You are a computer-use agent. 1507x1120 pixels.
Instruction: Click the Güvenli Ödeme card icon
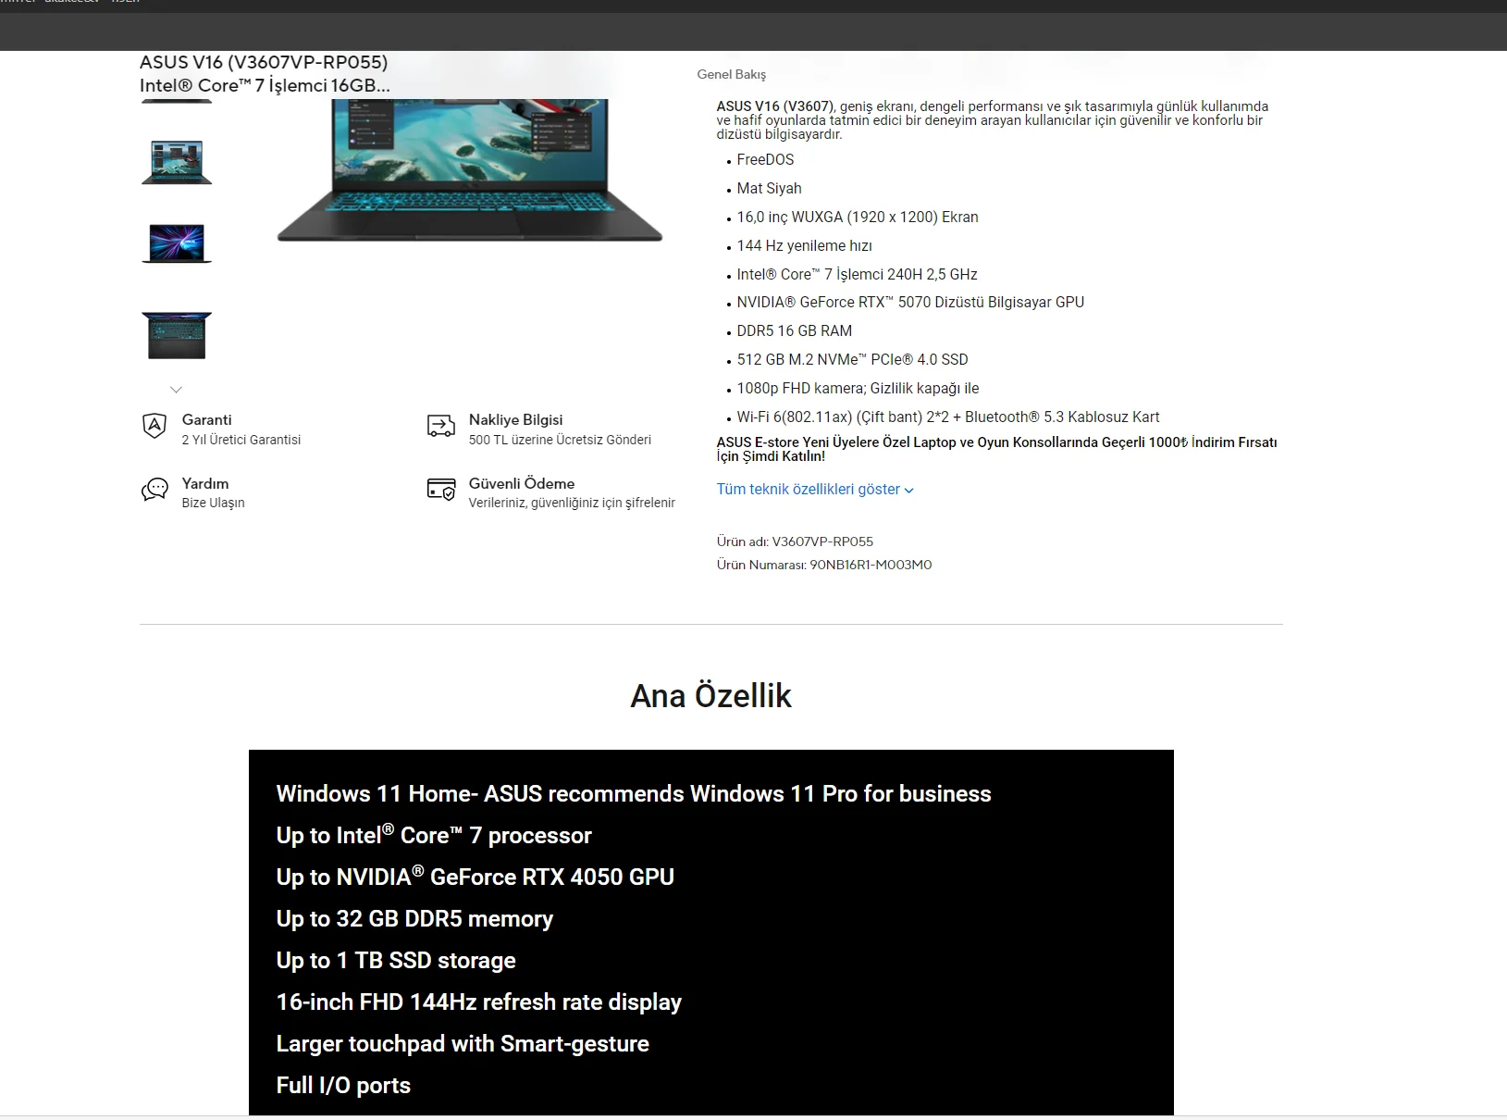[x=441, y=489]
